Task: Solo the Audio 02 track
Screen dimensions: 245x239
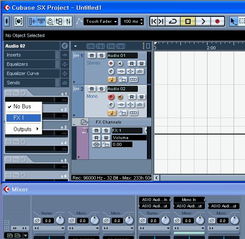Action: [101, 89]
